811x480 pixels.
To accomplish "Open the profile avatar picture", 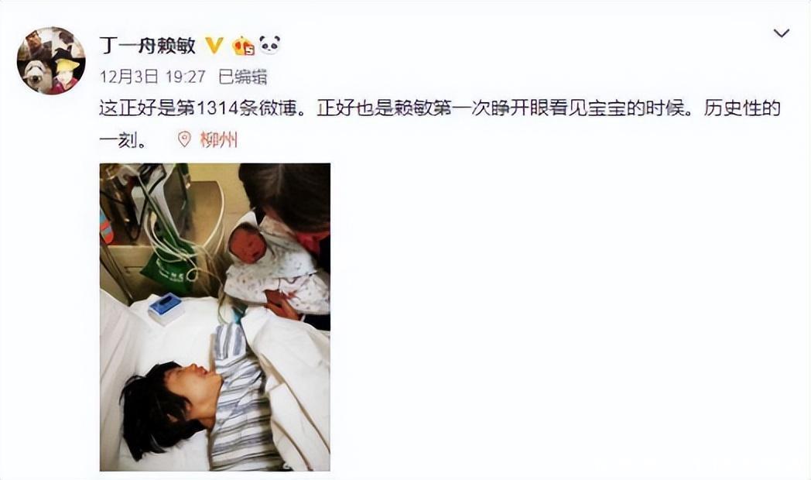I will click(51, 60).
